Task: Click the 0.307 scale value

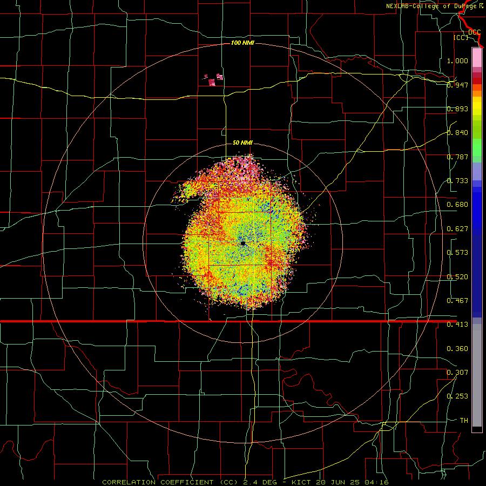Action: [x=457, y=373]
